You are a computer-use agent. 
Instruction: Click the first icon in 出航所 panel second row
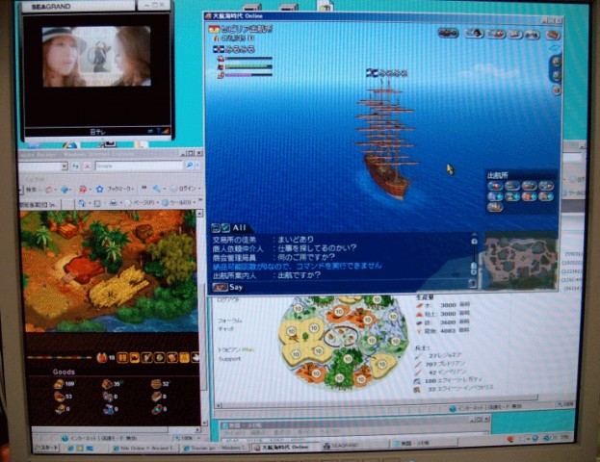click(x=495, y=196)
